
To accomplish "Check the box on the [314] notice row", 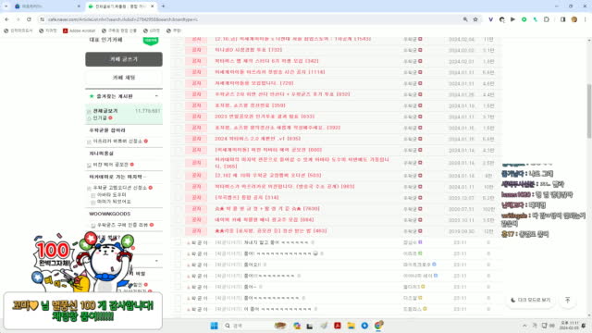I will pos(178,198).
